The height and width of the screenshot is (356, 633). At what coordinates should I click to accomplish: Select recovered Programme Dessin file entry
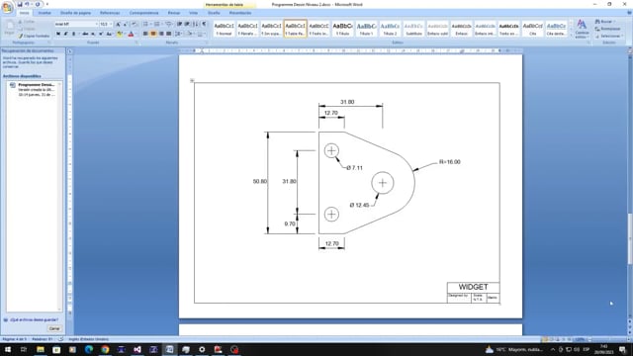tap(34, 90)
